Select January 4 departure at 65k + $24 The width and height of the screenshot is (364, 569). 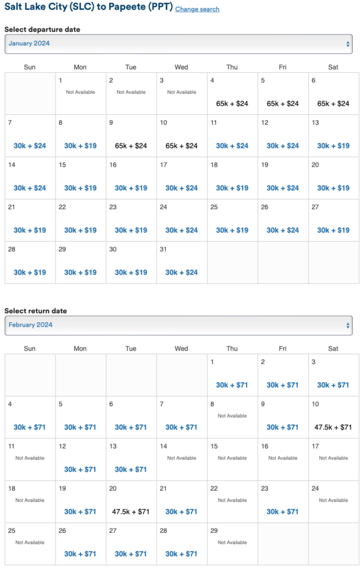[232, 103]
